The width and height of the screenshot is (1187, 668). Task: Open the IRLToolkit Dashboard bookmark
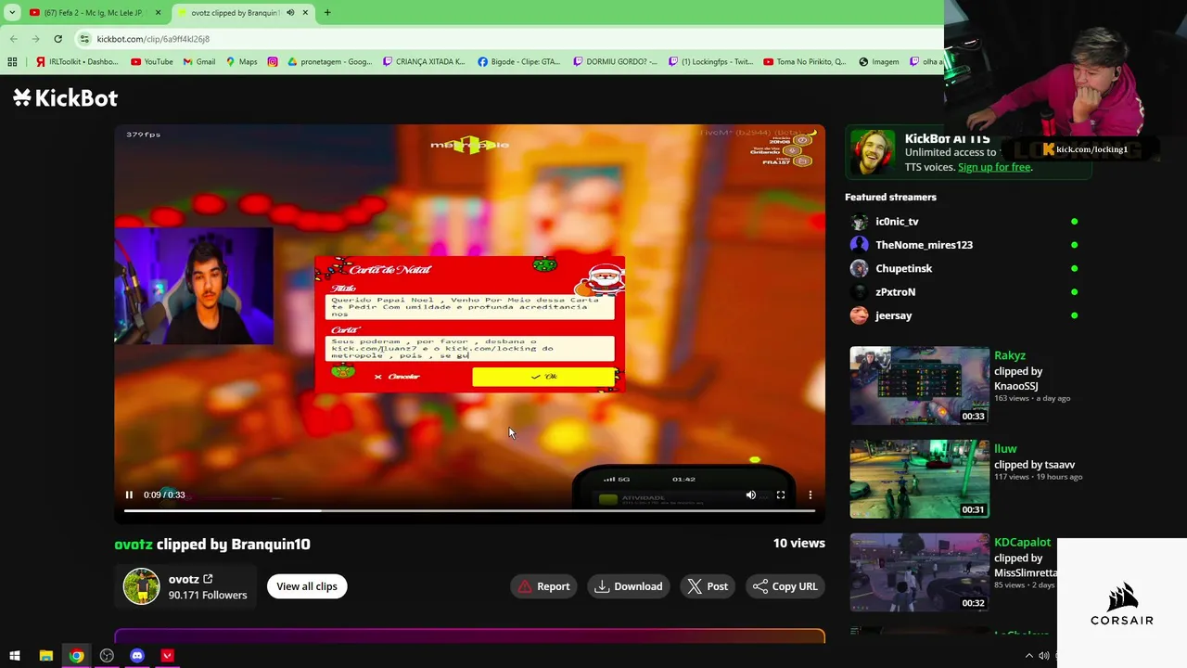[x=77, y=62]
